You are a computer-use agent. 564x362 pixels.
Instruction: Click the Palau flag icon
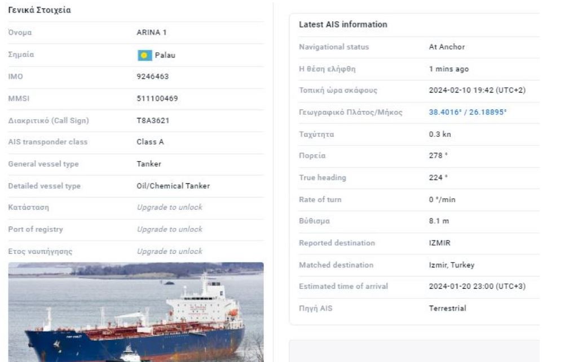click(x=143, y=55)
